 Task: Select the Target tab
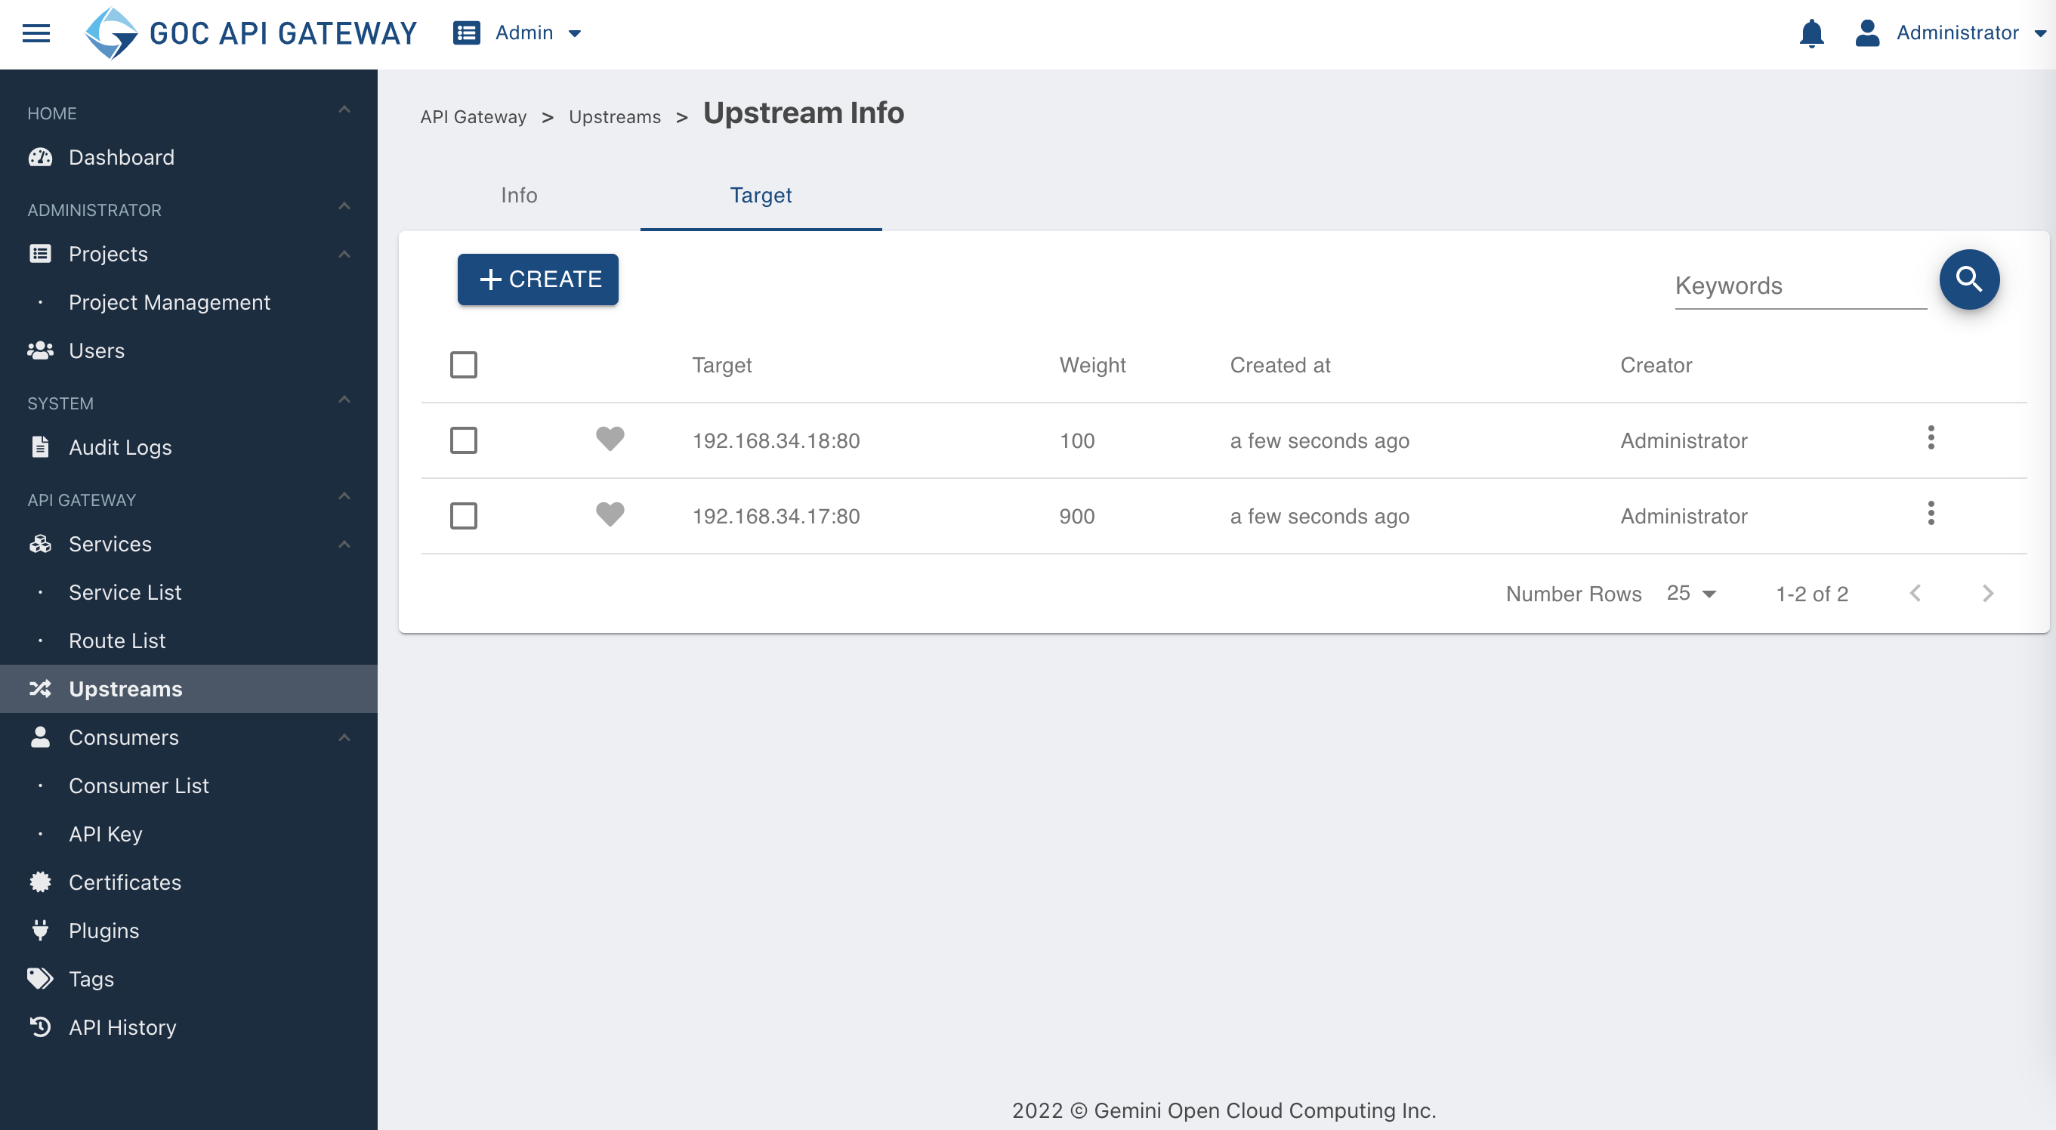click(761, 196)
